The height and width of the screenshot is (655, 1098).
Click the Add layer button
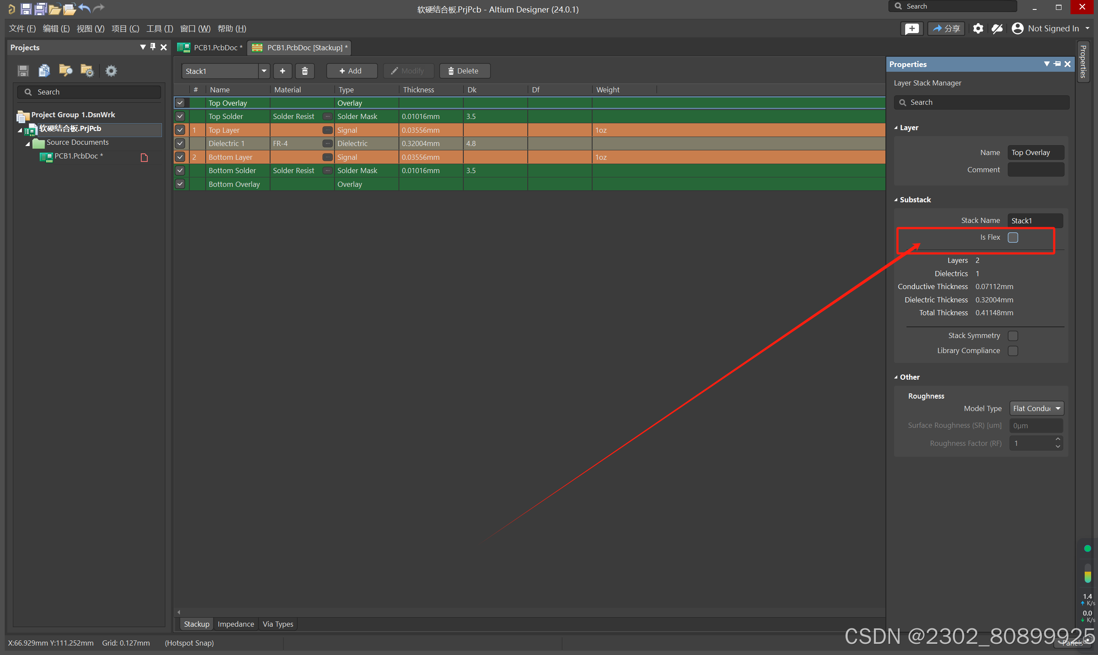tap(352, 71)
